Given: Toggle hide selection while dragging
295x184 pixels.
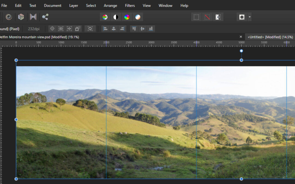Looking at the screenshot, I should pyautogui.click(x=61, y=29).
